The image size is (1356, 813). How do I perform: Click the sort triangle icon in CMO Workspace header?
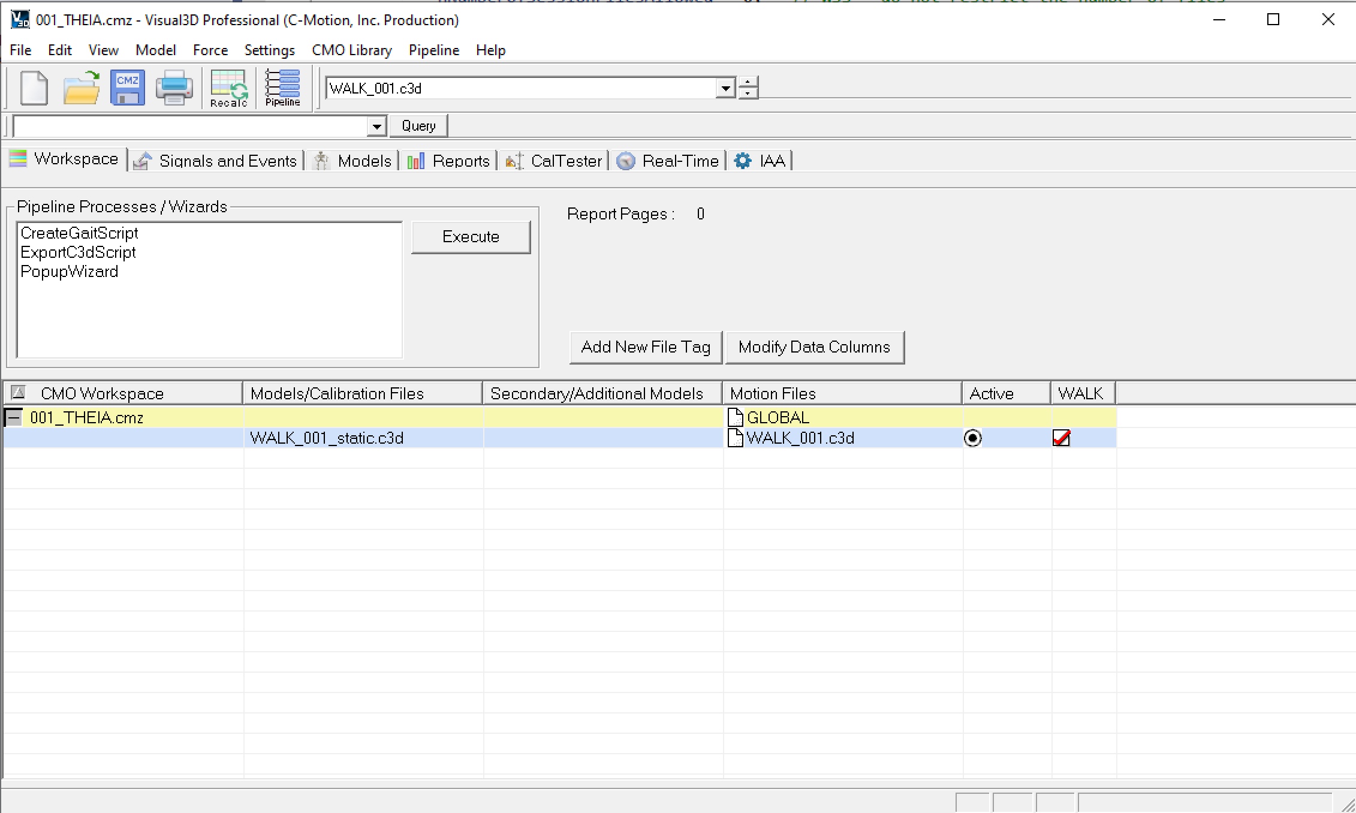click(19, 393)
